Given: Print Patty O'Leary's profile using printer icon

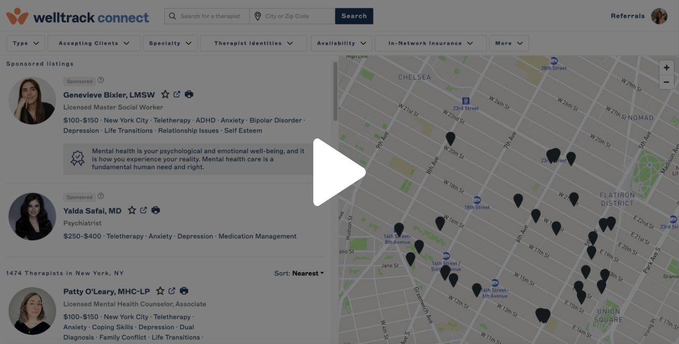Looking at the screenshot, I should [x=184, y=291].
